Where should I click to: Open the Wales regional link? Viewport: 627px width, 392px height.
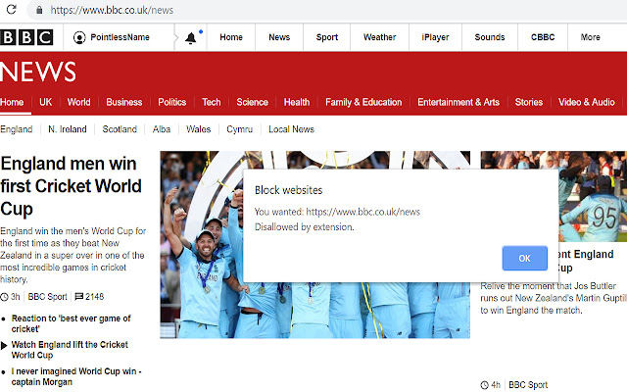pyautogui.click(x=198, y=129)
